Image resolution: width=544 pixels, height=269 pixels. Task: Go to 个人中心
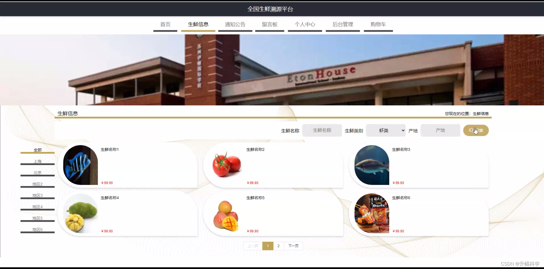(x=305, y=25)
